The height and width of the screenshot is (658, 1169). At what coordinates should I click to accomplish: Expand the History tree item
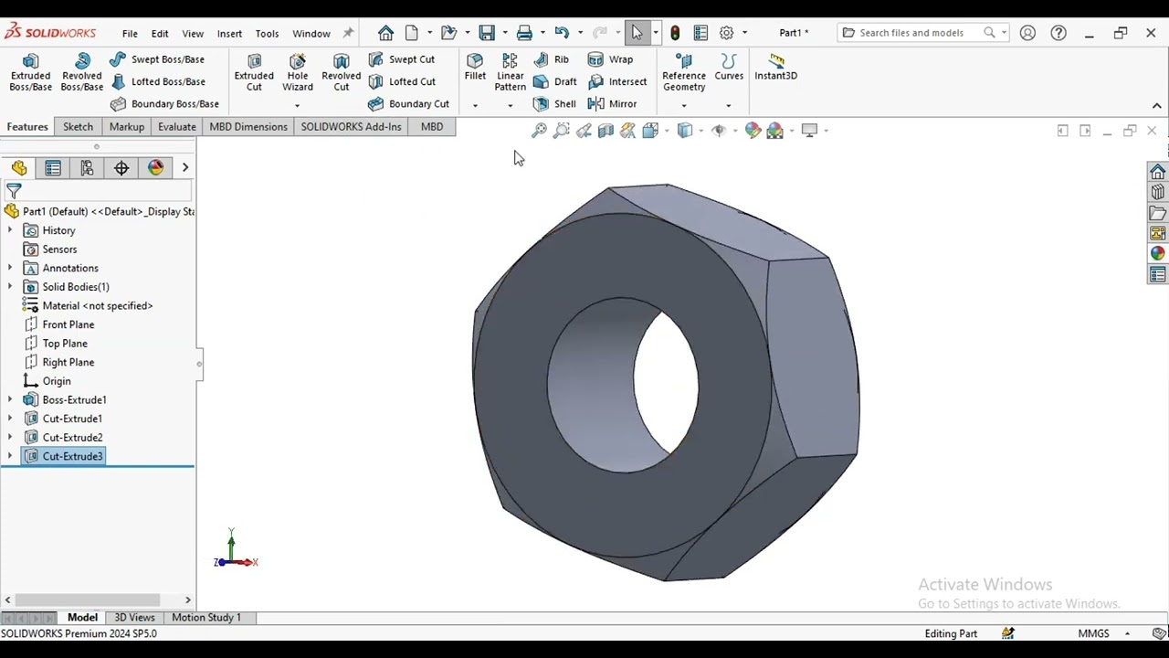pos(10,230)
